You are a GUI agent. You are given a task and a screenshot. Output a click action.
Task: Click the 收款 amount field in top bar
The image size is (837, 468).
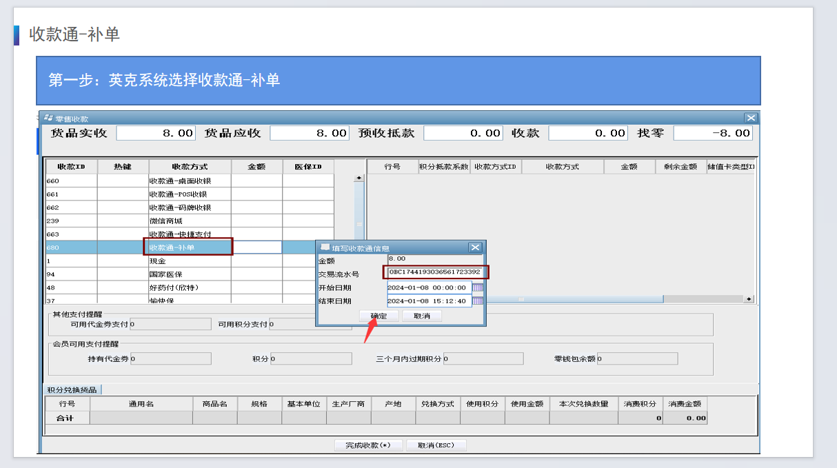[x=588, y=133]
